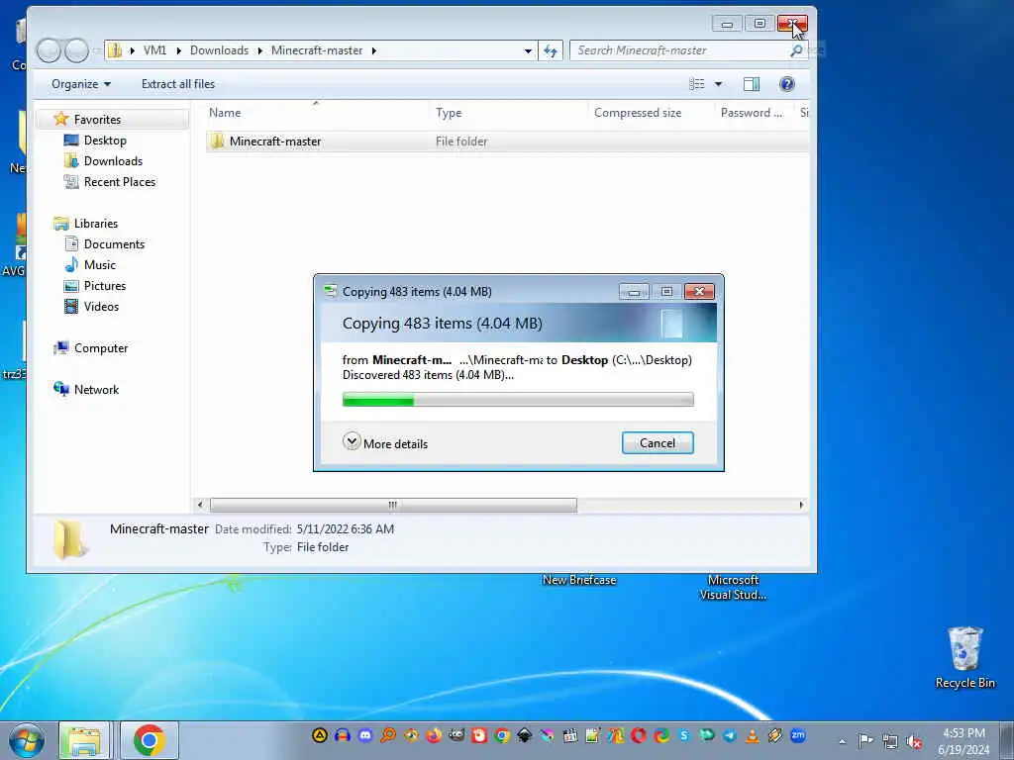Launch Firefox from the taskbar
The height and width of the screenshot is (760, 1014).
pyautogui.click(x=434, y=735)
